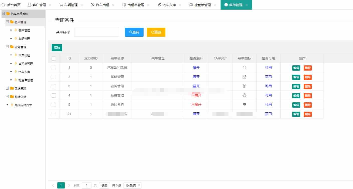Check the 系统管理 table row checkbox
This screenshot has height=189, width=353.
pos(54,95)
